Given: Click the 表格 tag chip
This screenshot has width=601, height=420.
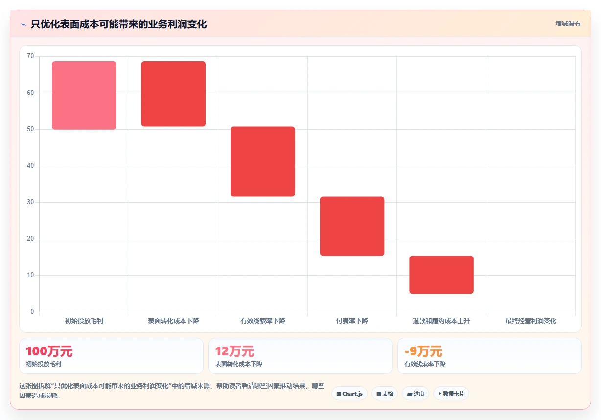Looking at the screenshot, I should click(x=385, y=394).
